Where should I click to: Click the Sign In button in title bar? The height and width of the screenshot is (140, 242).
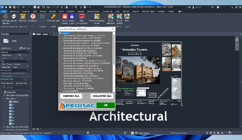click(x=197, y=7)
